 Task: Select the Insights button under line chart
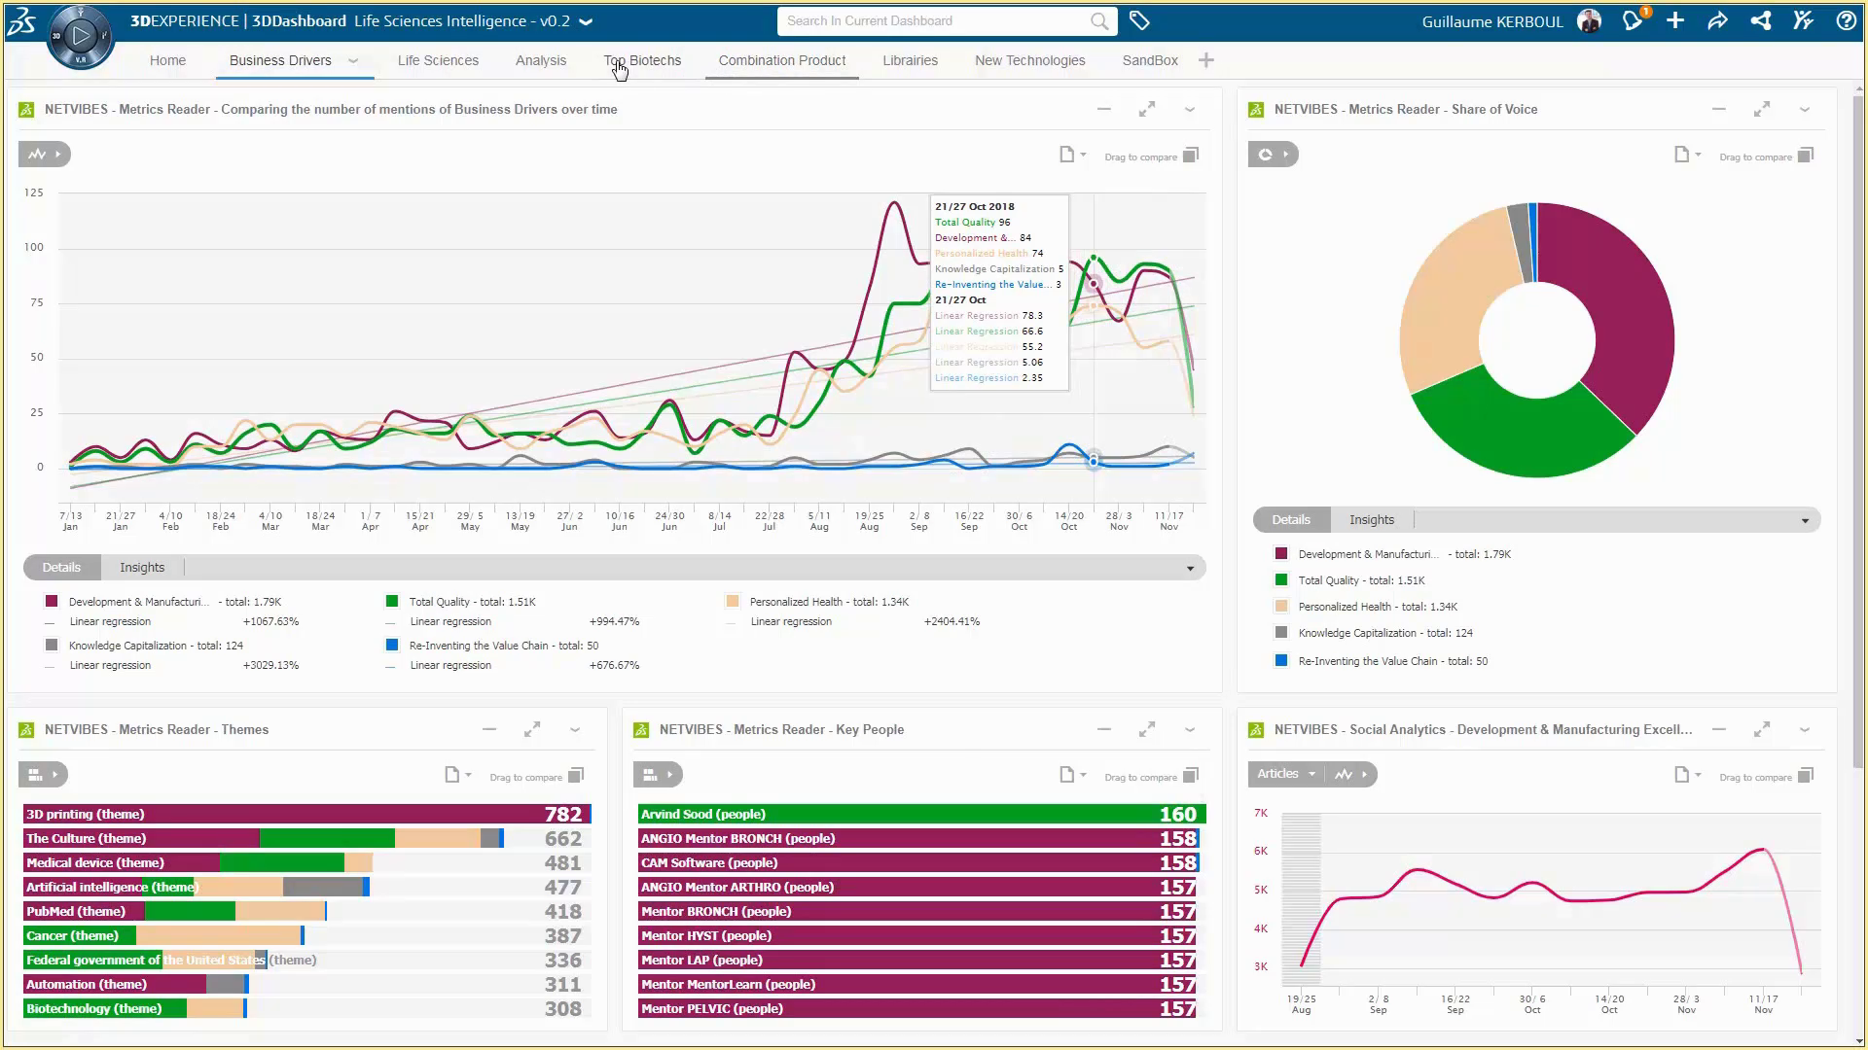[x=142, y=568]
